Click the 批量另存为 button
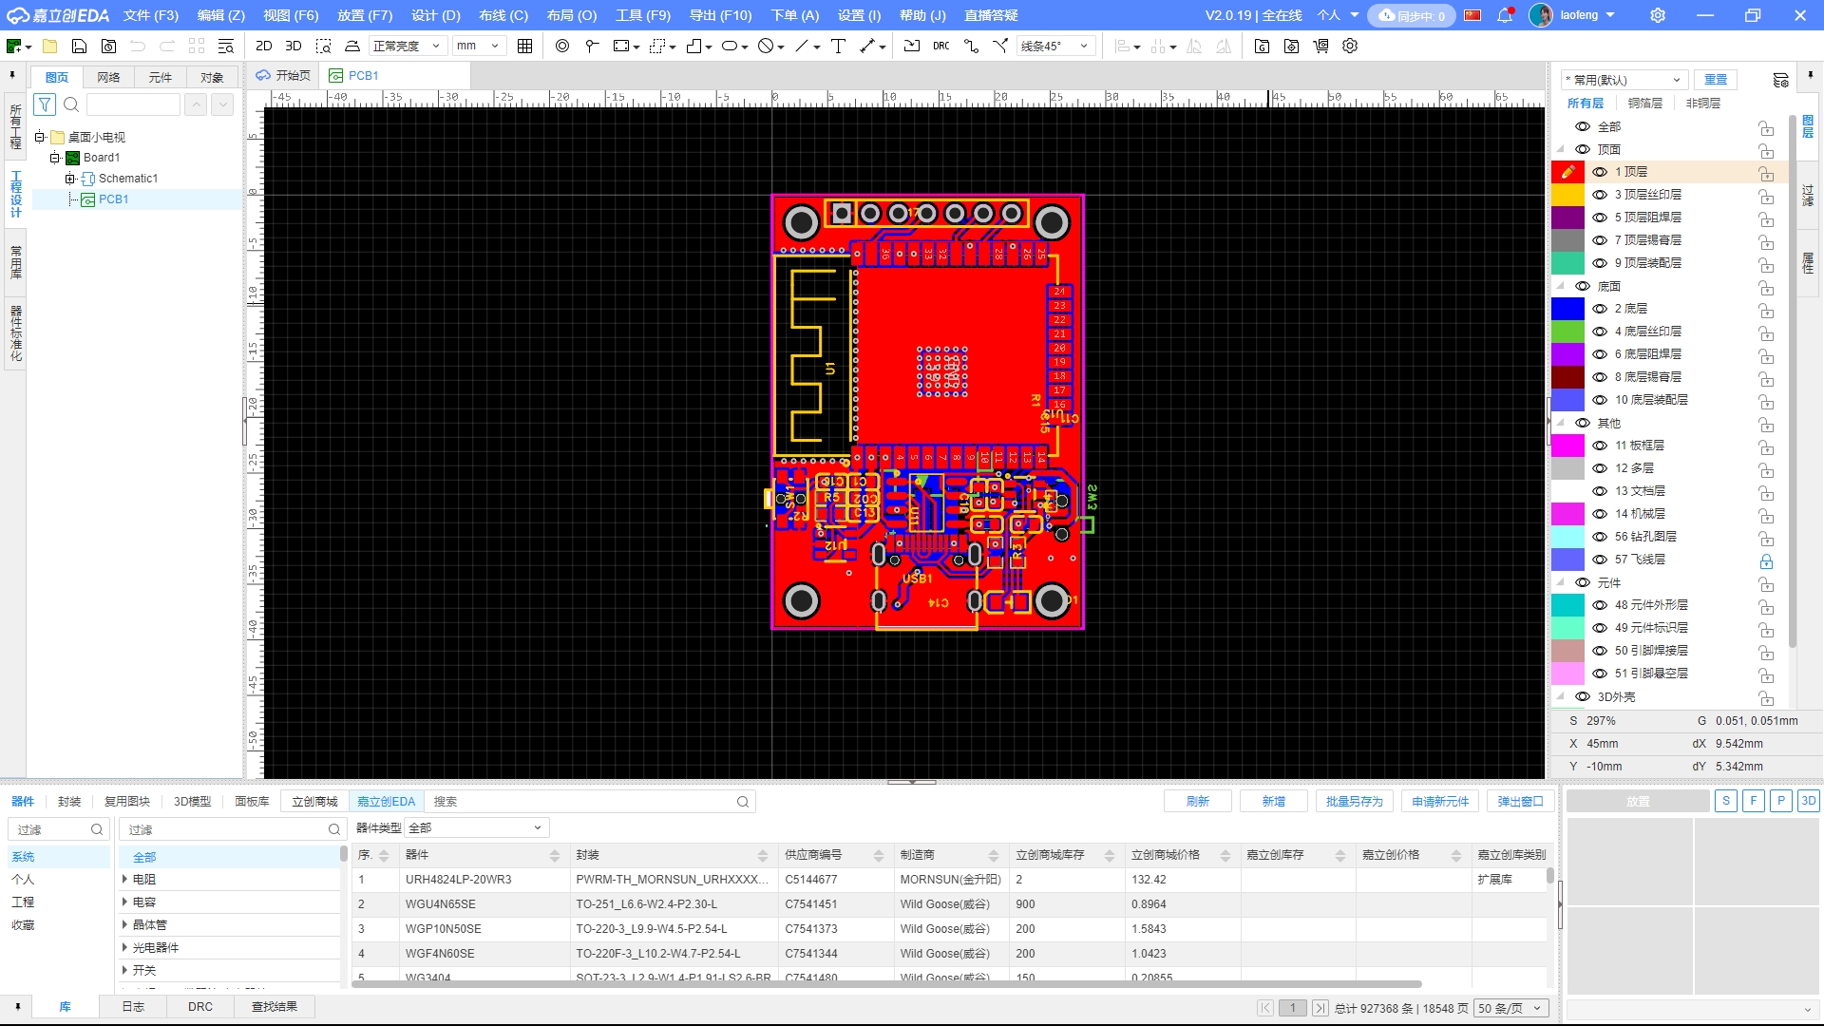 click(1355, 801)
